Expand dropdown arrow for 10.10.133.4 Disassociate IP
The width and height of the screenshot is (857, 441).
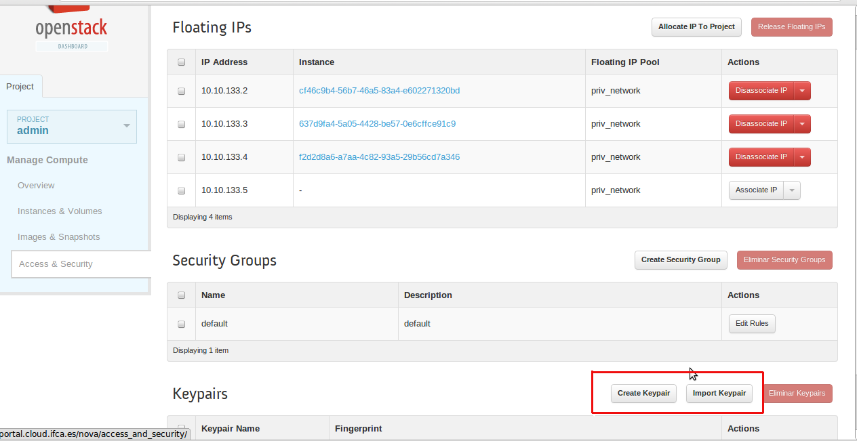(802, 157)
